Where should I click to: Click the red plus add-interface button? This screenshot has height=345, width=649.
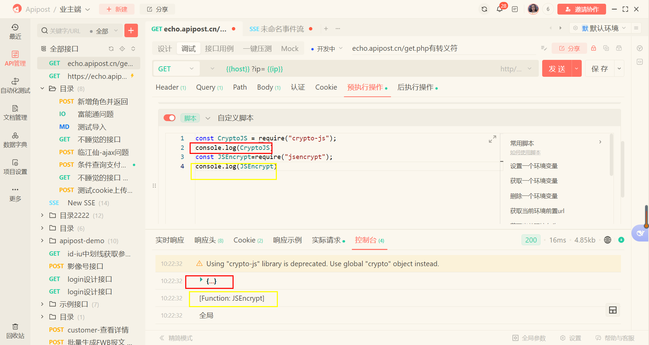pos(131,30)
